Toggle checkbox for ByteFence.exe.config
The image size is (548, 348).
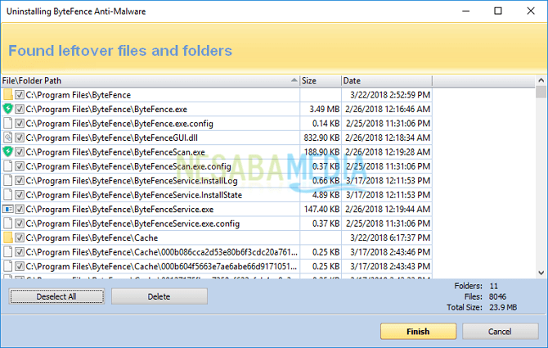[x=20, y=124]
